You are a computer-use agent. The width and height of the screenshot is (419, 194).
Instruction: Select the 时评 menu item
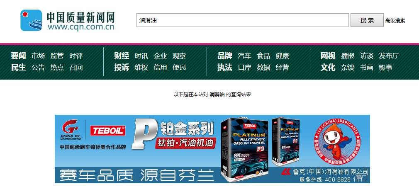tap(76, 56)
